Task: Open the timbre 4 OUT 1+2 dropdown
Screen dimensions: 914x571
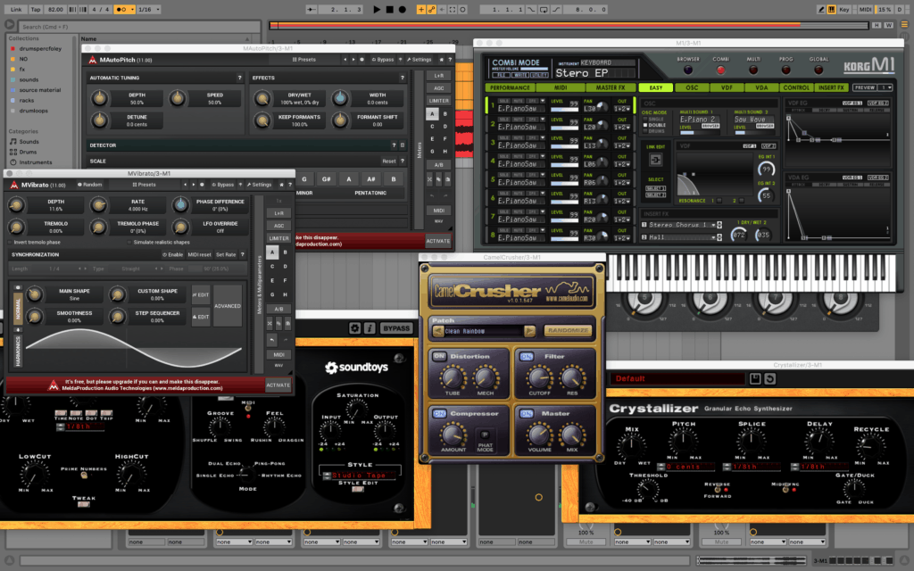Action: click(622, 164)
